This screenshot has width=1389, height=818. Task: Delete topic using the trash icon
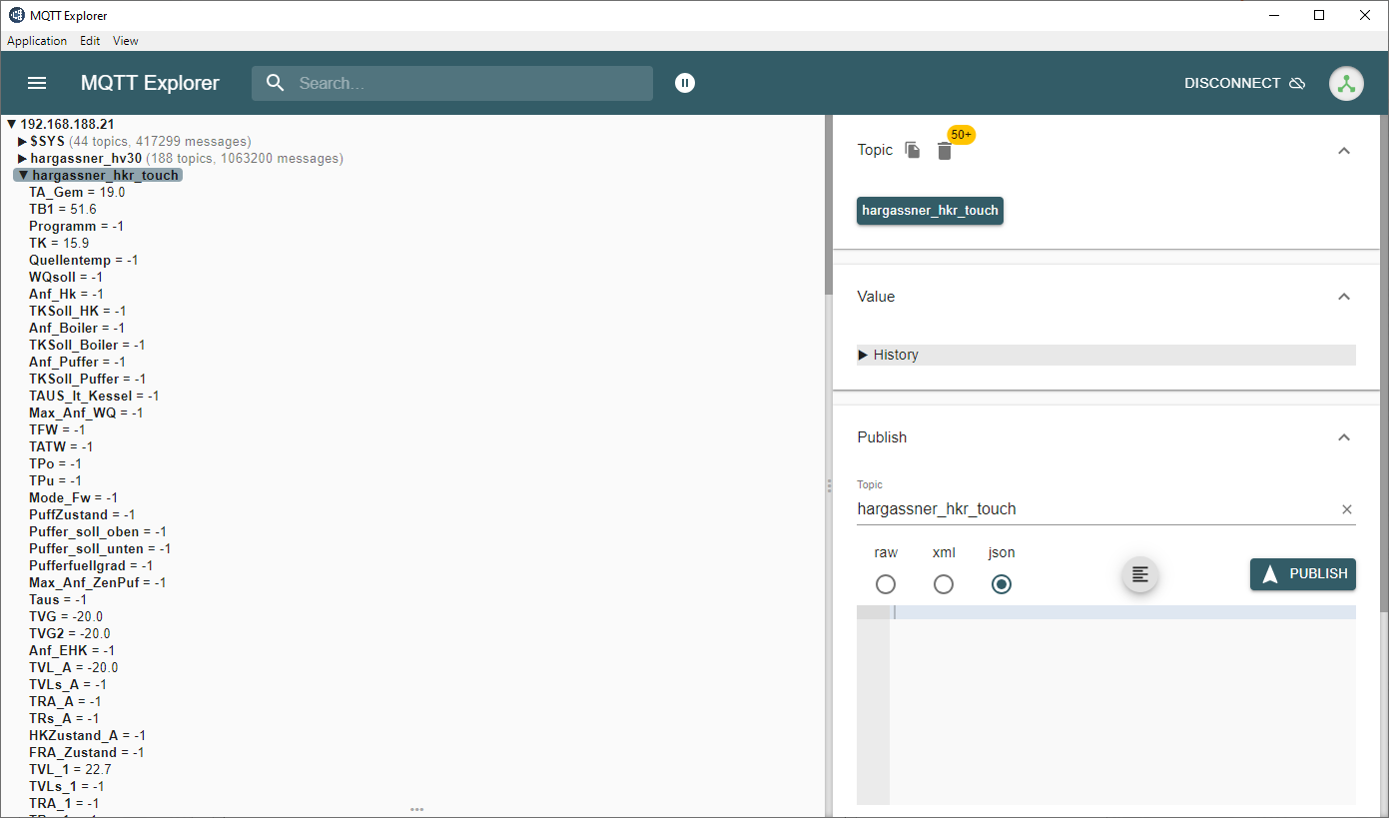point(945,151)
